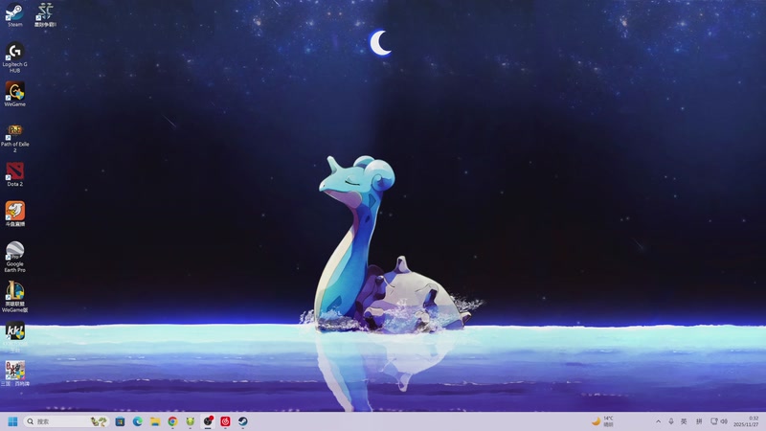Image resolution: width=766 pixels, height=431 pixels.
Task: Switch the 英 input language indicator
Action: (x=684, y=421)
